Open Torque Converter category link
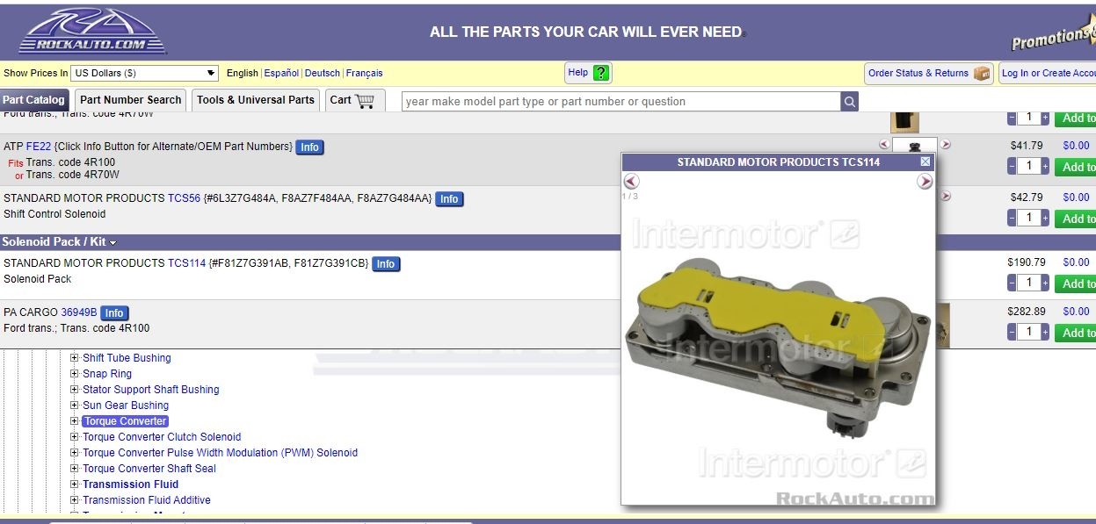This screenshot has height=524, width=1096. [x=125, y=421]
